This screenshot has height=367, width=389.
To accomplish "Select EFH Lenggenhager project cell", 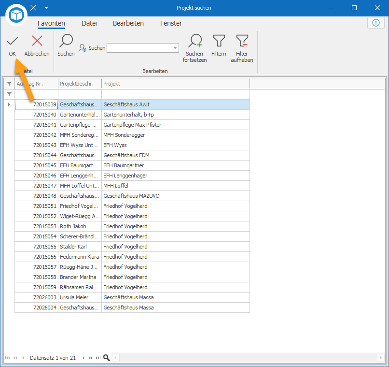I will [176, 176].
